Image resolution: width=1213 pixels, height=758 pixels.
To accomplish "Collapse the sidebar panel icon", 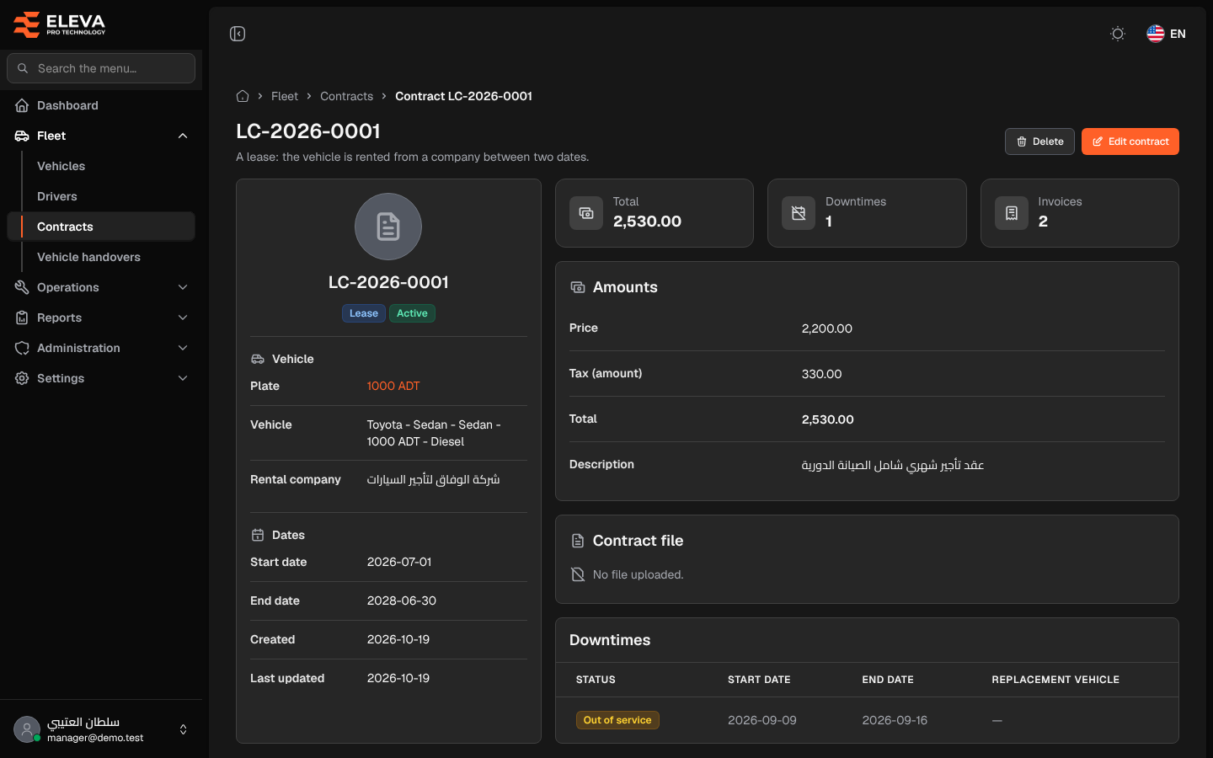I will tap(238, 34).
